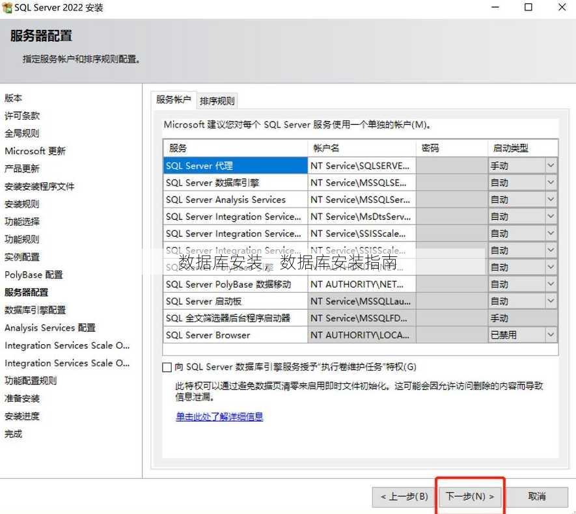Select Analysis Services 配置 in steps list
The width and height of the screenshot is (576, 514).
pos(50,327)
